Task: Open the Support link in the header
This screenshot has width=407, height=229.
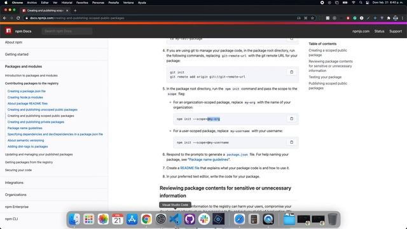Action: click(x=396, y=31)
